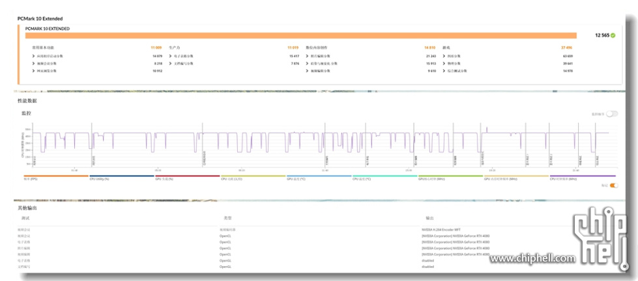Image resolution: width=638 pixels, height=281 pixels.
Task: Click the Productivity group score 11 019
Action: 293,47
